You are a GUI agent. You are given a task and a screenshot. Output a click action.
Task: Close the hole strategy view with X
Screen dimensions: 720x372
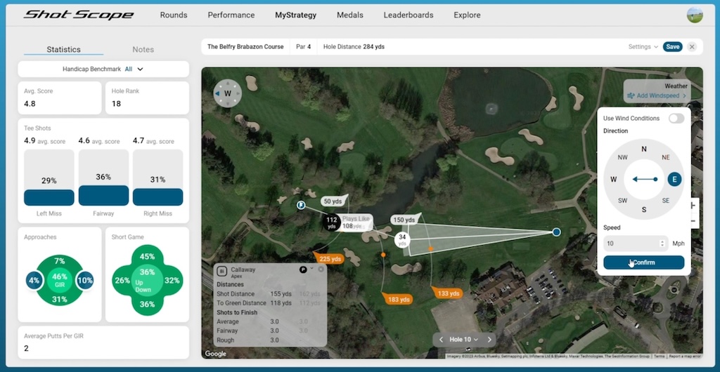(x=692, y=47)
